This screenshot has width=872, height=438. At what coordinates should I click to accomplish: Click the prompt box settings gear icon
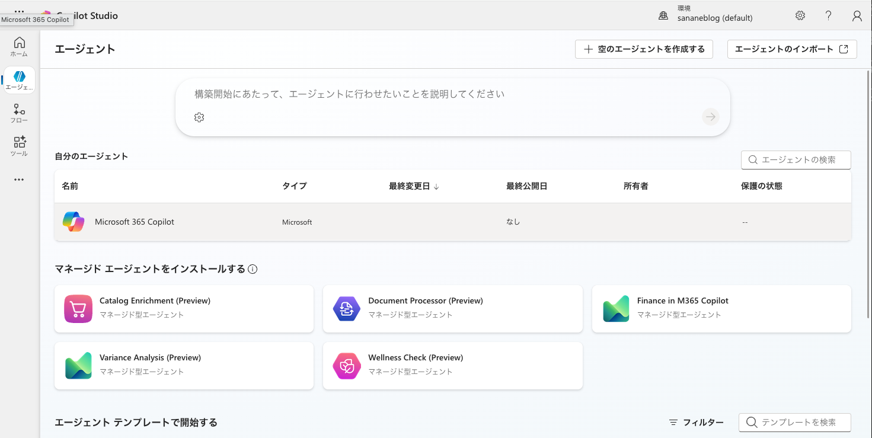tap(199, 117)
